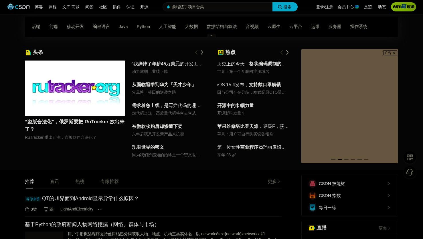This screenshot has width=423, height=239.
Task: Open 问答 in top navigation
Action: [89, 7]
